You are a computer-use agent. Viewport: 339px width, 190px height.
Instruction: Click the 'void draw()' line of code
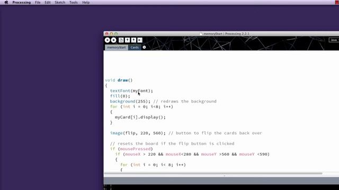point(119,80)
